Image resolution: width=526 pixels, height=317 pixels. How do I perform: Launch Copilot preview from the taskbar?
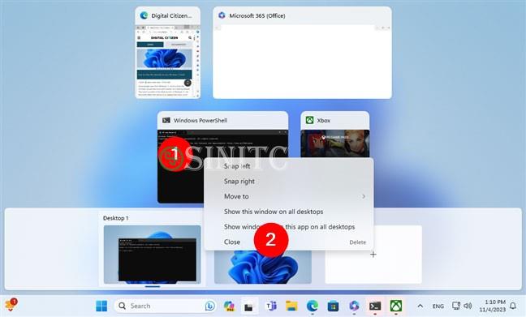[229, 306]
